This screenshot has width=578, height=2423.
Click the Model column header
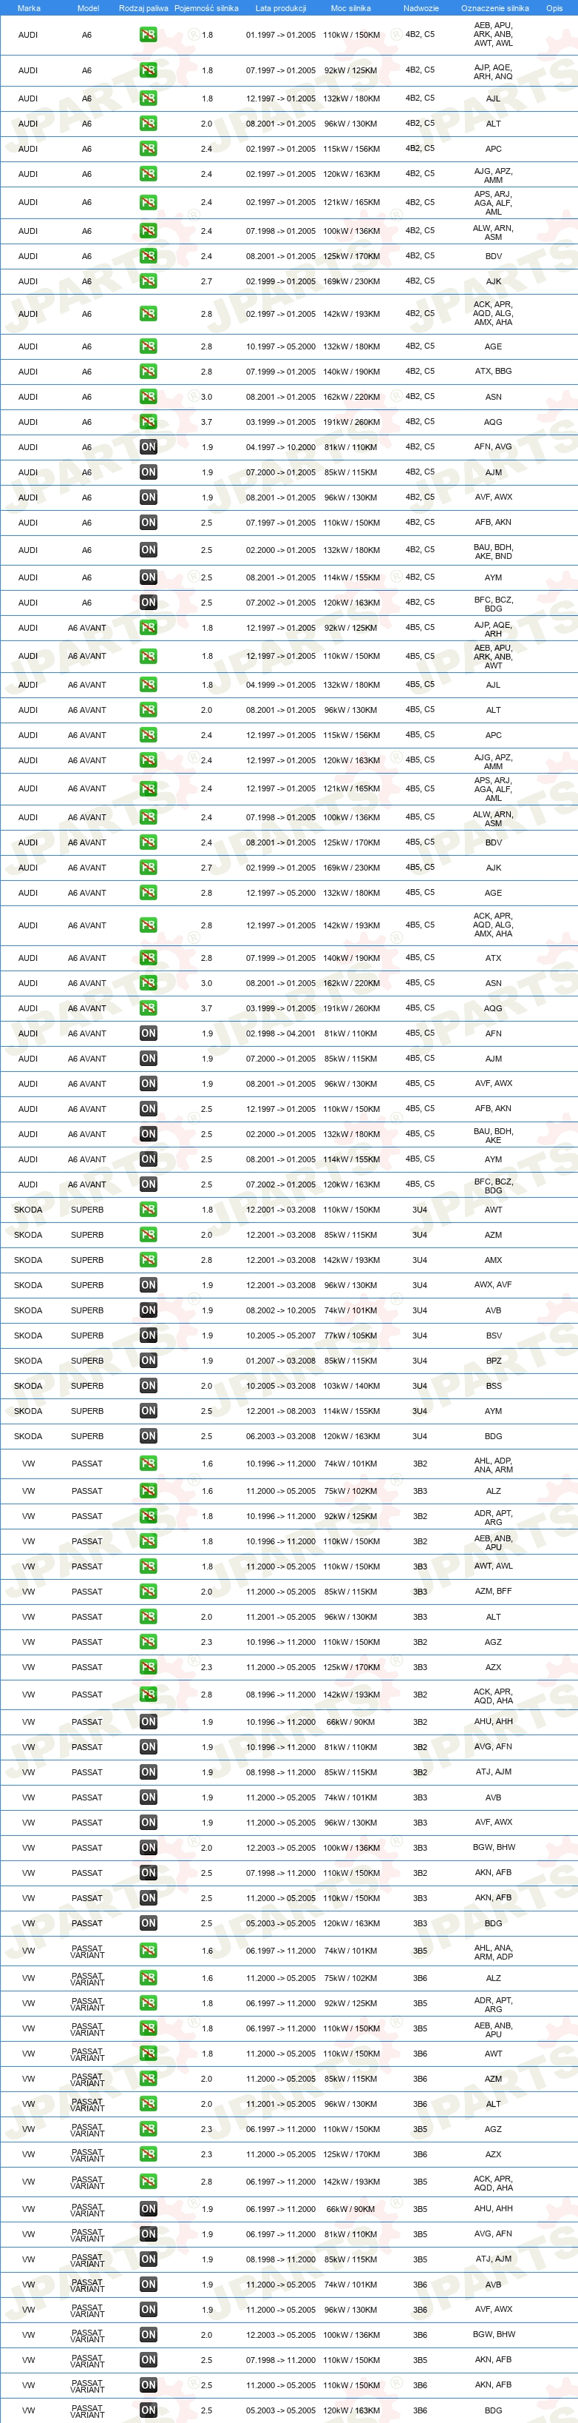(x=89, y=8)
